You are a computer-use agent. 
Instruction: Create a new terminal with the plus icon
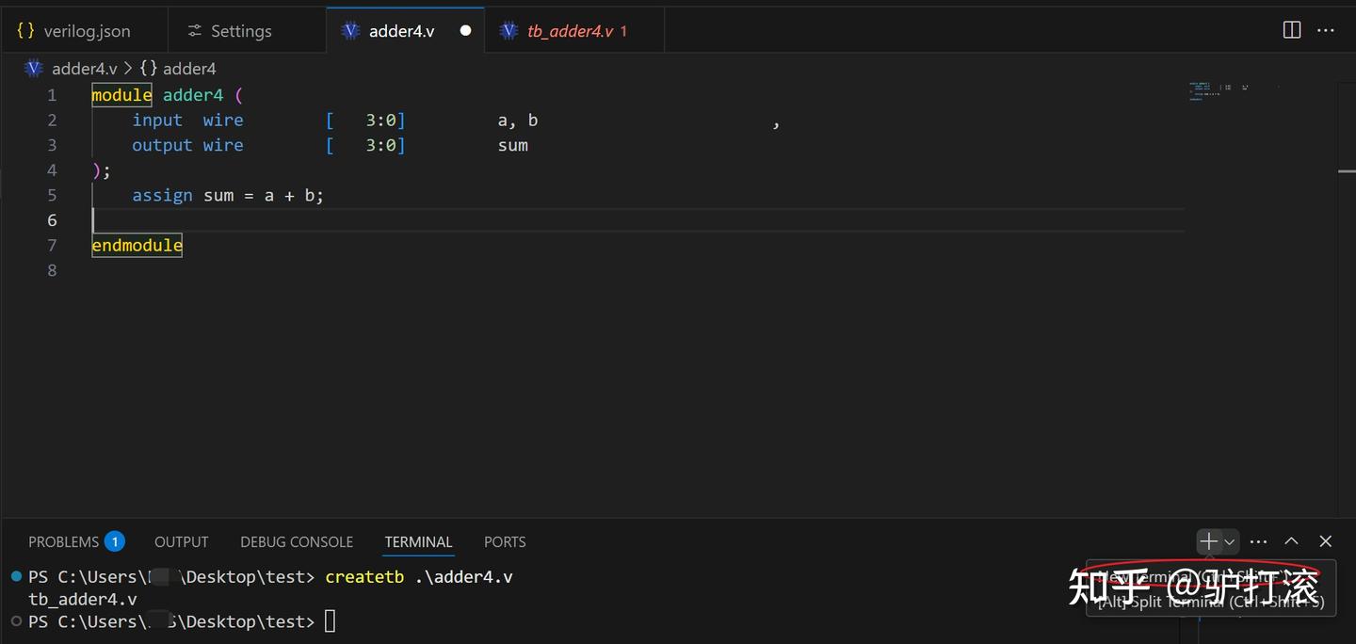(1207, 541)
